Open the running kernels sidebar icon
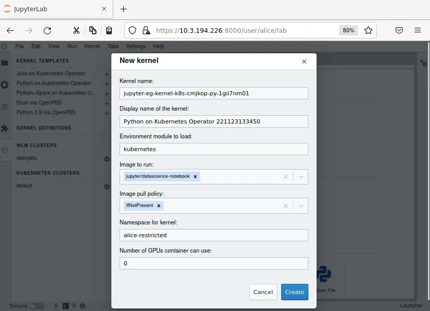This screenshot has width=430, height=311. (x=5, y=85)
